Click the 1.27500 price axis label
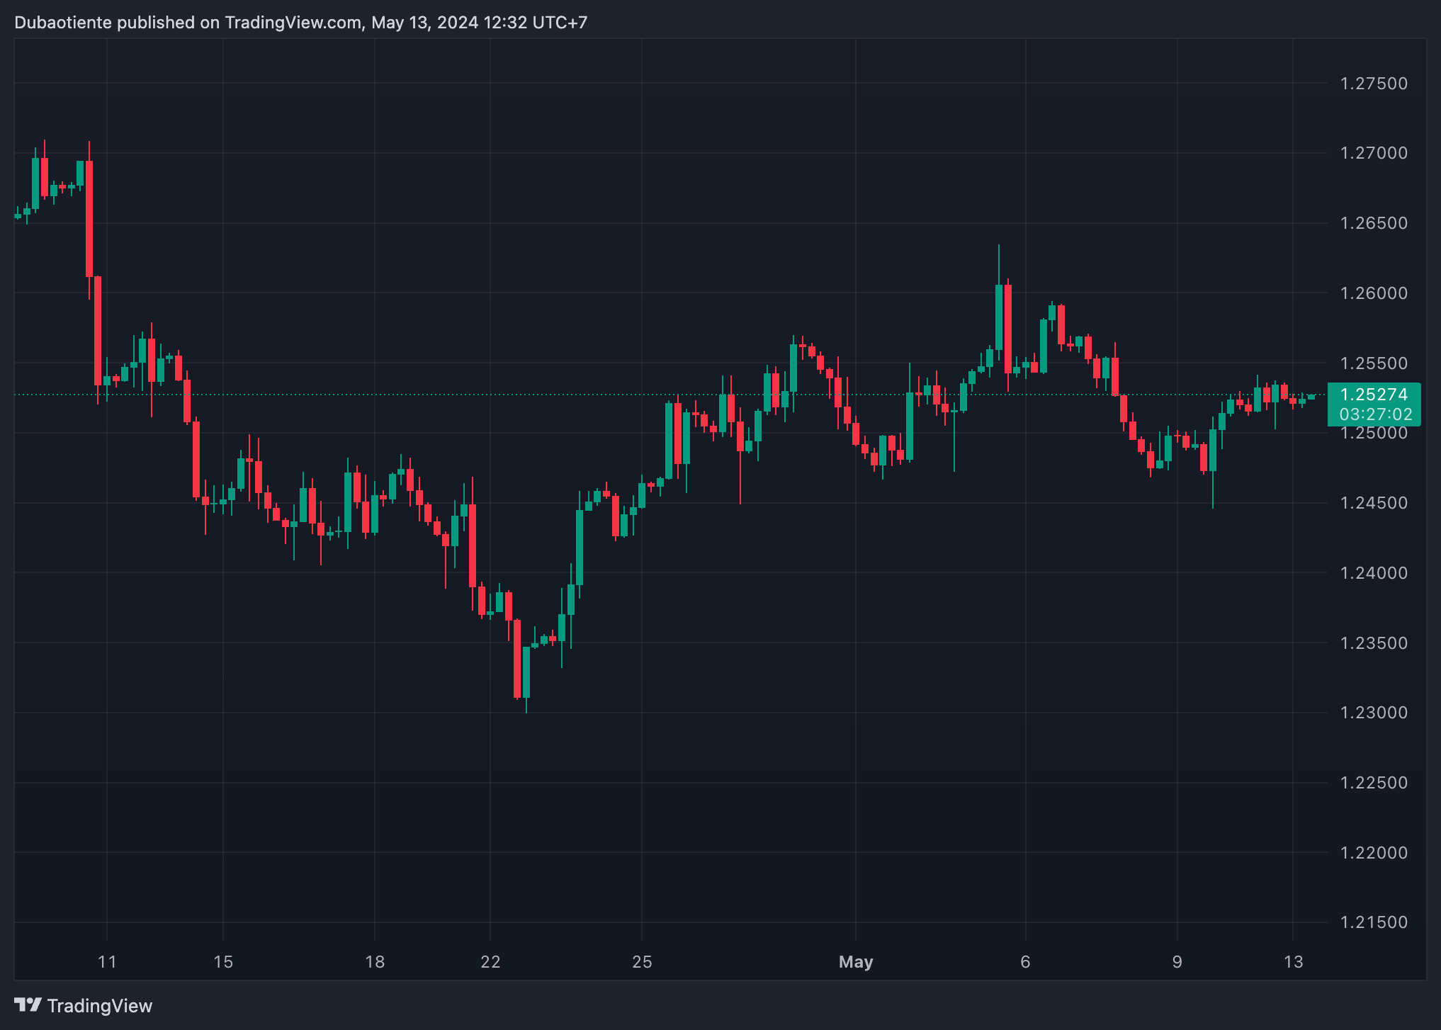Image resolution: width=1441 pixels, height=1030 pixels. point(1374,84)
